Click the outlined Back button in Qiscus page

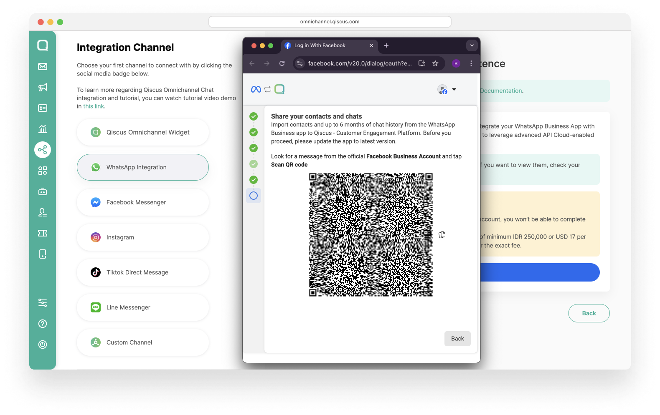pyautogui.click(x=589, y=313)
